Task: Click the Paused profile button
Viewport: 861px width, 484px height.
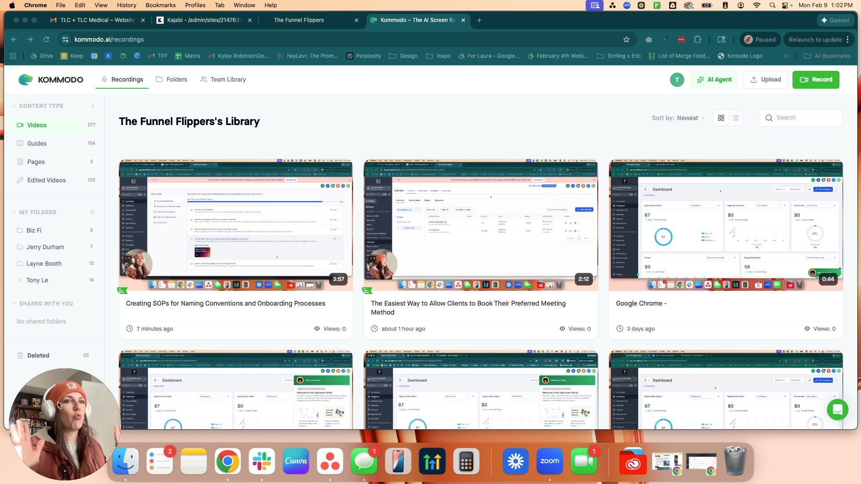Action: (x=760, y=39)
